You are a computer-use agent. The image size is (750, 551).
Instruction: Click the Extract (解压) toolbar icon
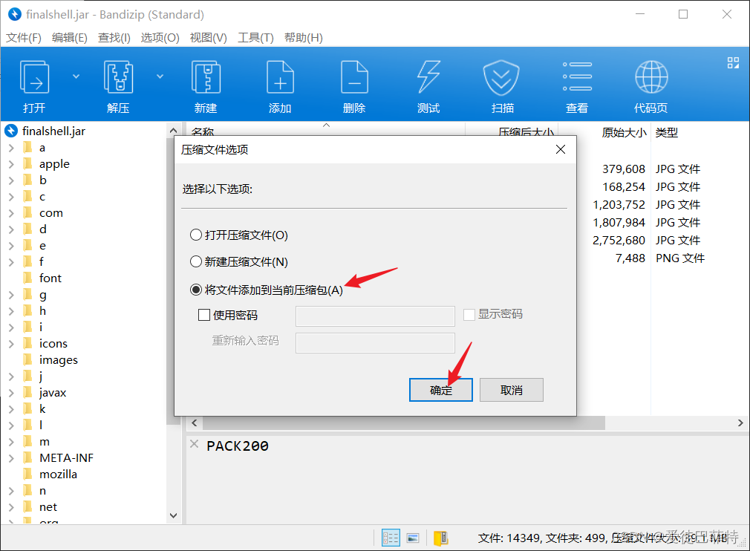tap(118, 77)
